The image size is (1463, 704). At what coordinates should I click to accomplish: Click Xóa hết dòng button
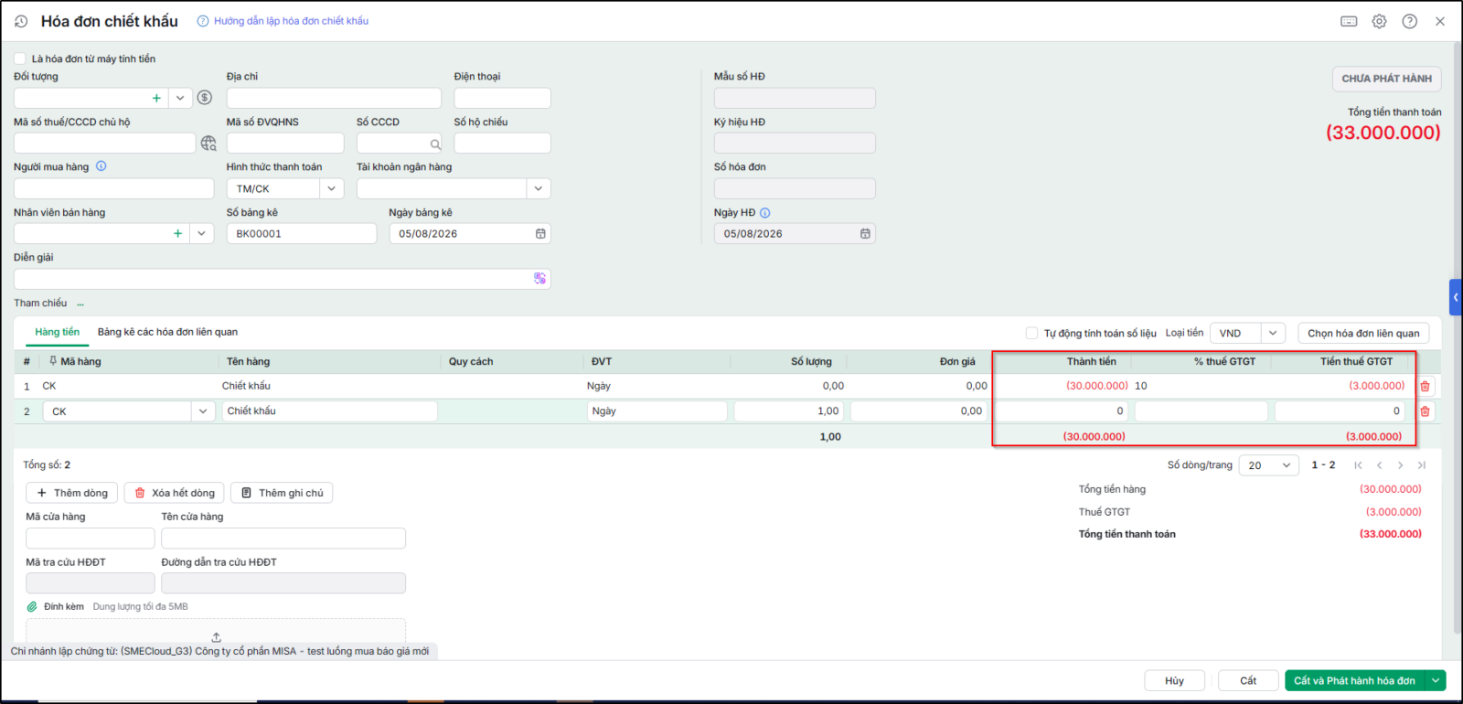pos(174,493)
